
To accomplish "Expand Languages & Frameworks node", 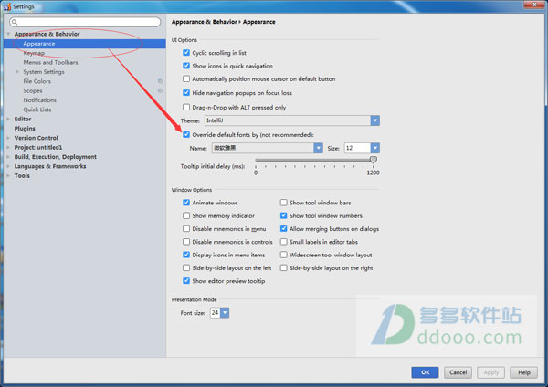I will (x=8, y=166).
